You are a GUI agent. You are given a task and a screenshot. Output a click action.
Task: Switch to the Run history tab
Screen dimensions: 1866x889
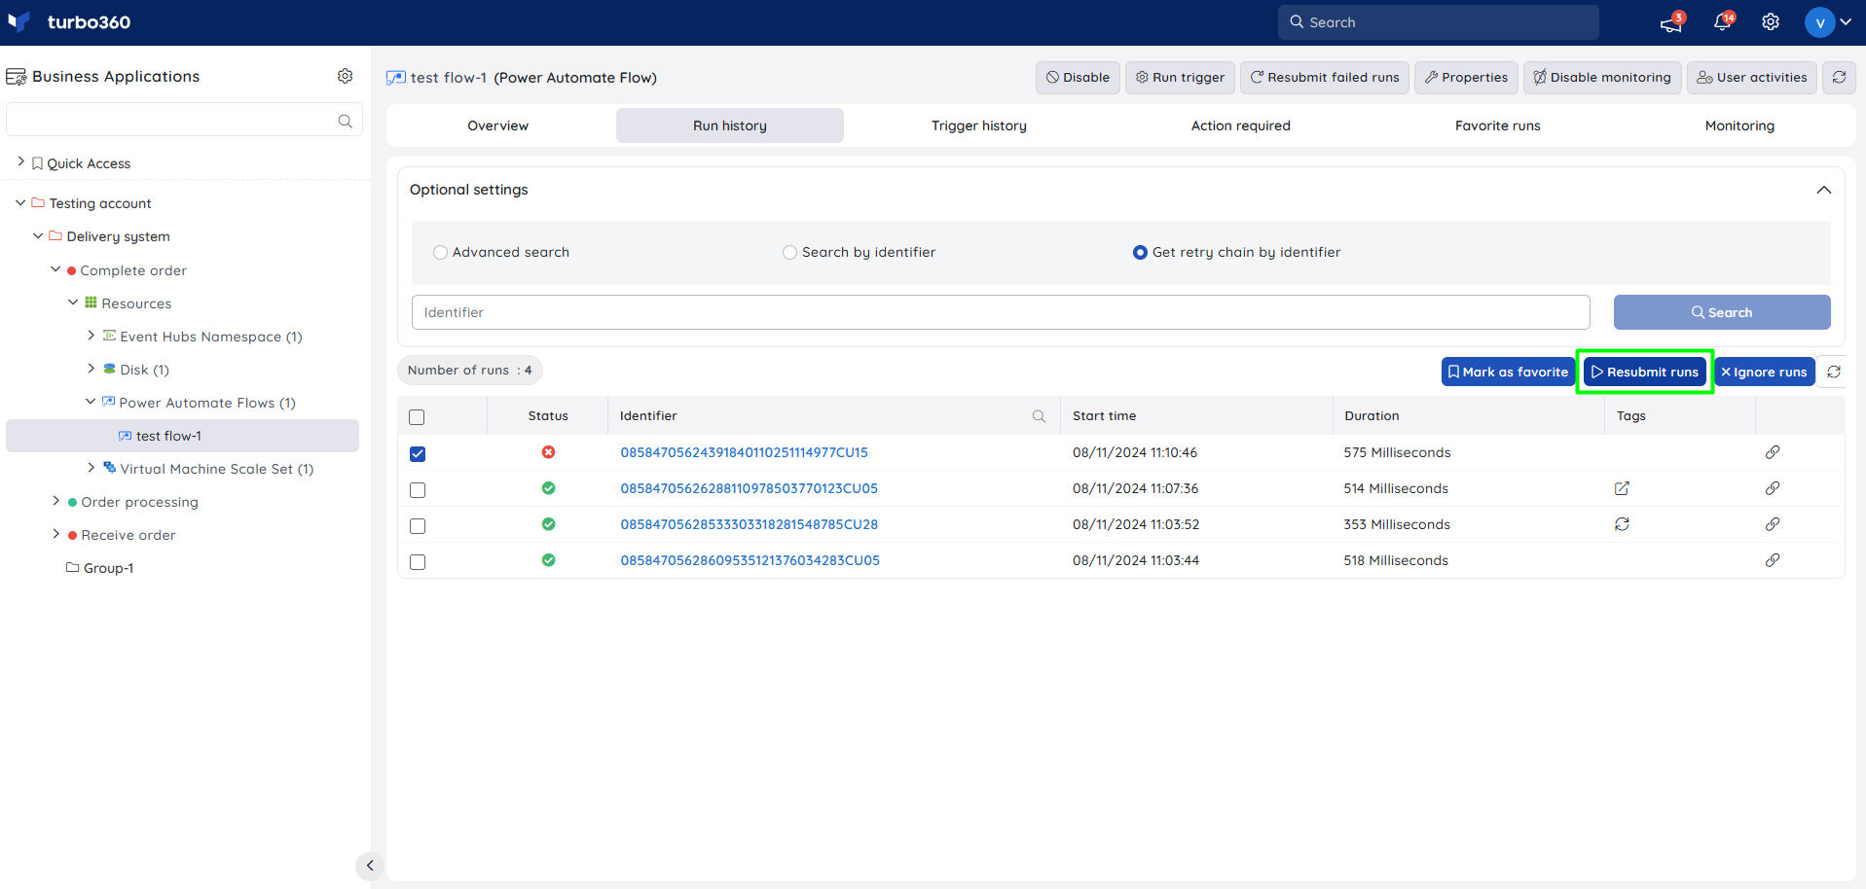pos(730,125)
